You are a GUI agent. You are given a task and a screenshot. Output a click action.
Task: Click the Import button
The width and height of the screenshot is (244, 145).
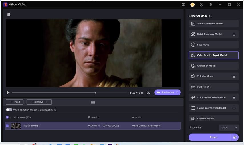click(x=15, y=102)
